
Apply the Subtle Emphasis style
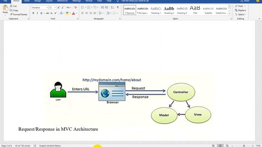[x=221, y=10]
